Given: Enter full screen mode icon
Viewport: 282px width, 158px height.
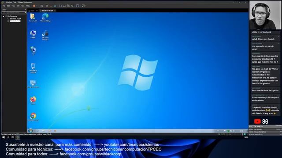Looking at the screenshot, I should coord(68,6).
